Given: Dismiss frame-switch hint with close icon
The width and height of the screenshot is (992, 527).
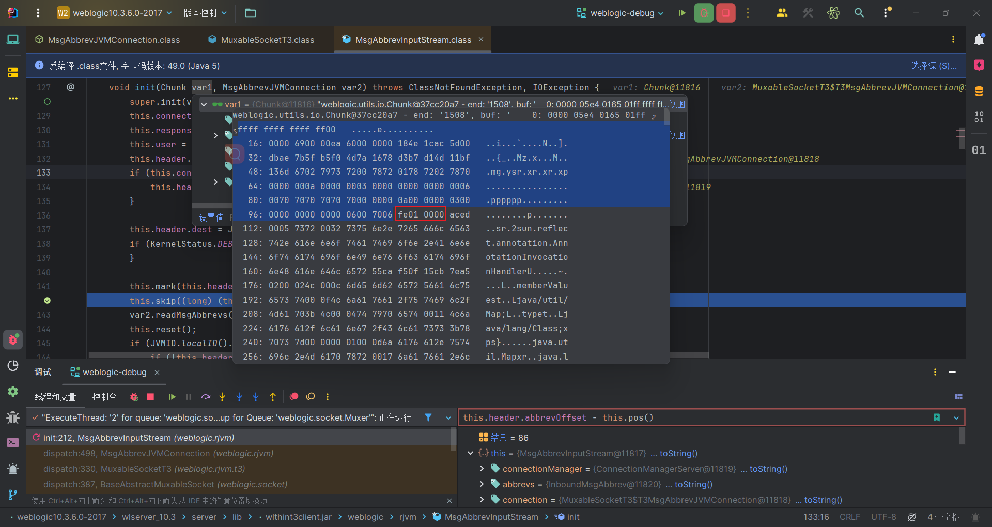Looking at the screenshot, I should click(450, 501).
